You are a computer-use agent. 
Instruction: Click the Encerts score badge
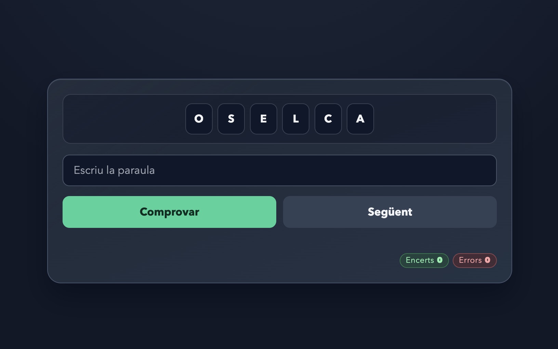424,260
